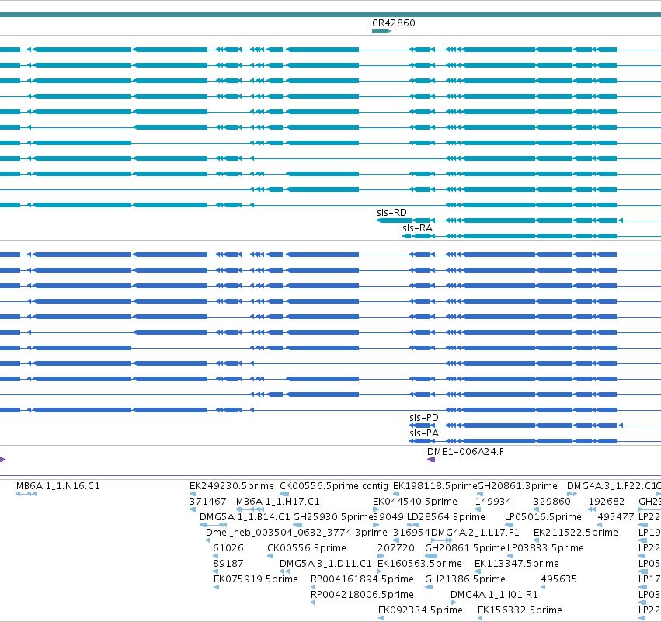Viewport: 661px width, 622px height.
Task: Open the DMG5A.1_1.B14.C1 label
Action: (245, 517)
